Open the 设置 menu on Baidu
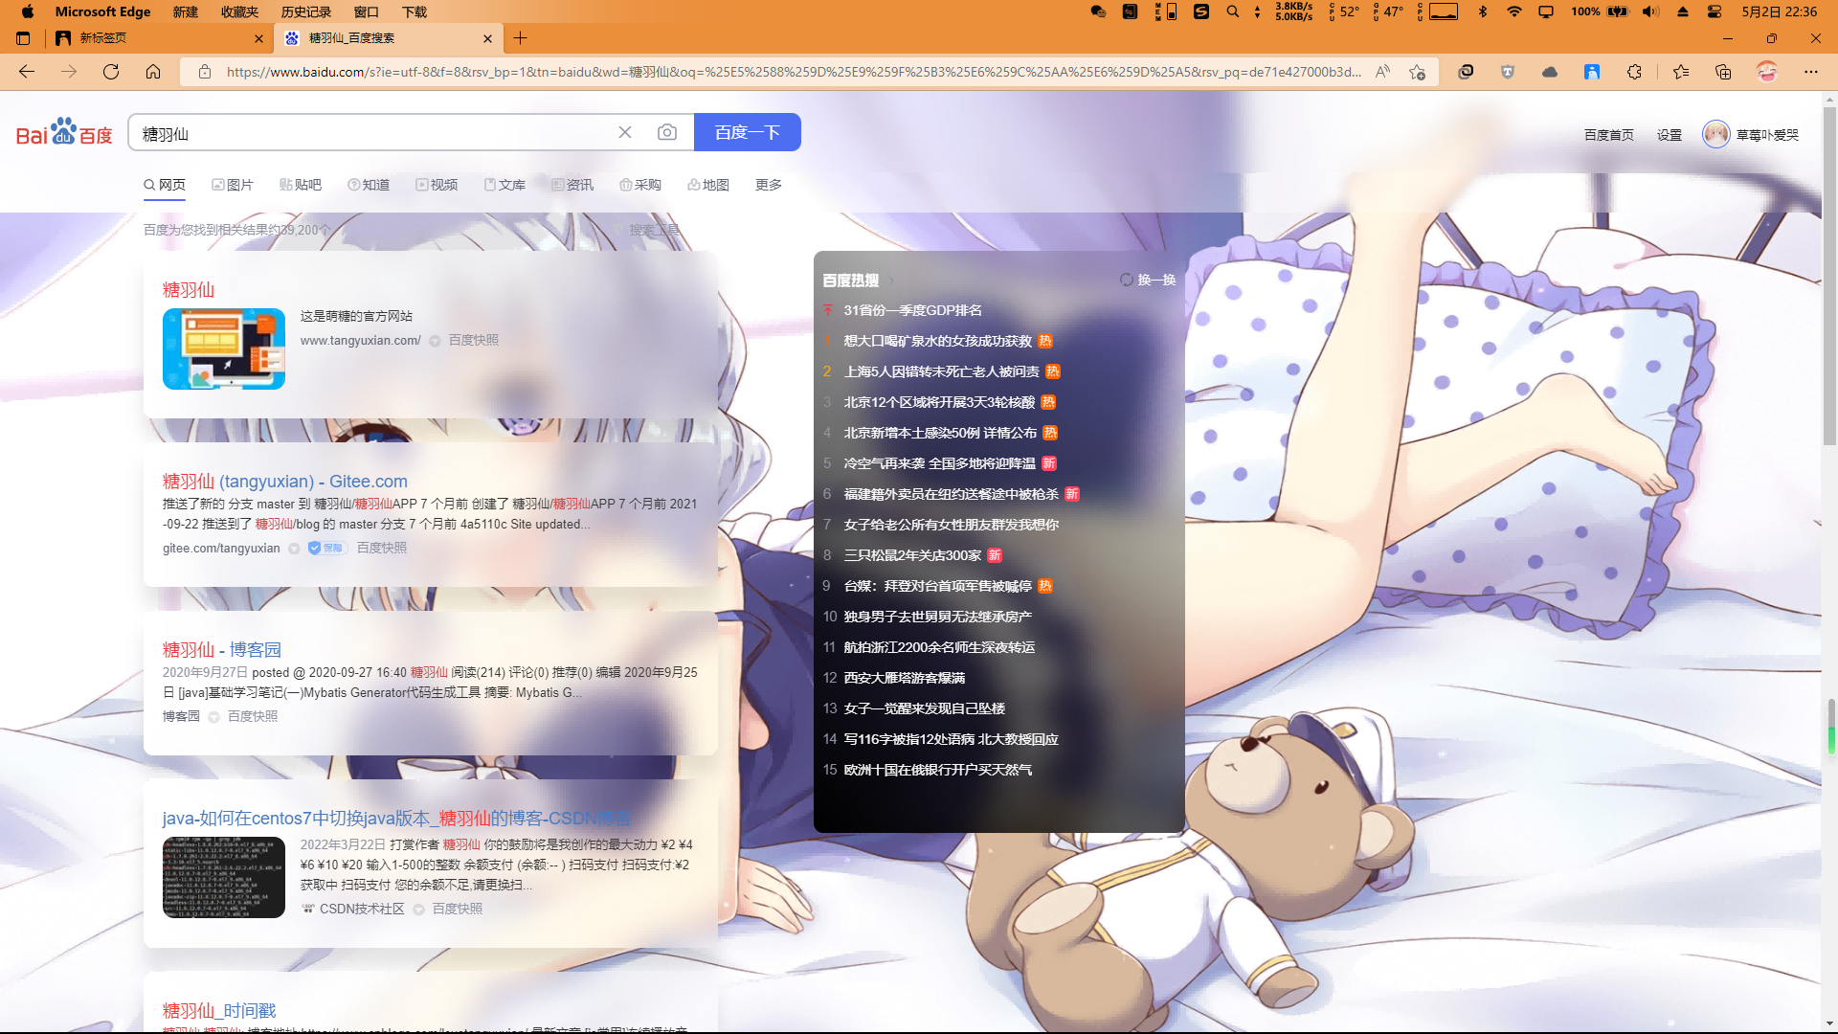Screen dimensions: 1838x1034 (x=1670, y=135)
